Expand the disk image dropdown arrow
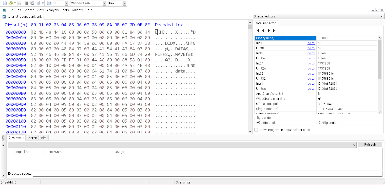Screen dimensions: 385x185 coord(43,3)
